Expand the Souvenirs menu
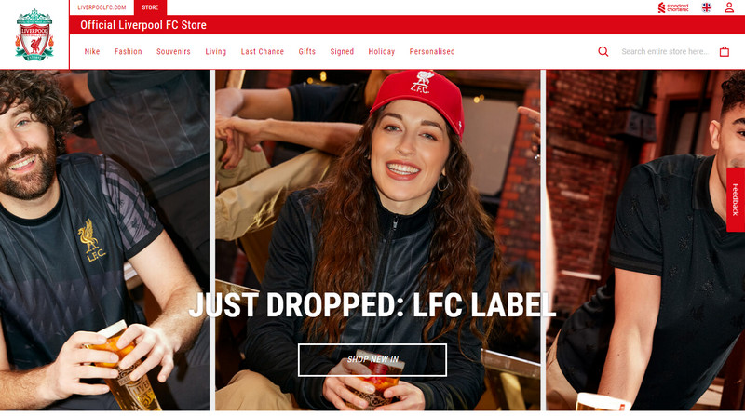745x416 pixels. click(x=173, y=51)
